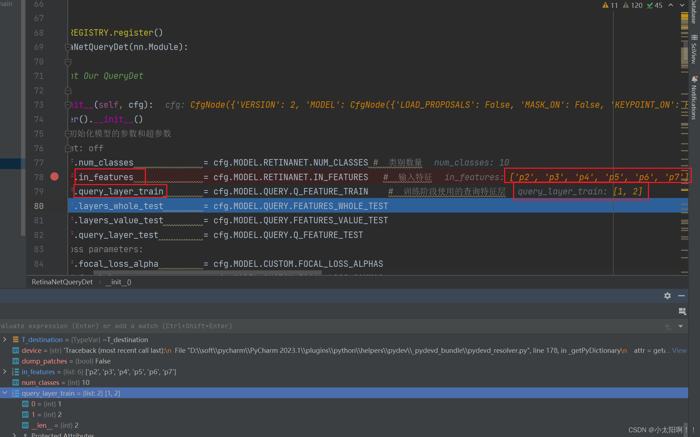The width and height of the screenshot is (700, 437).
Task: Expand the T_destination variable node
Action: [5, 339]
